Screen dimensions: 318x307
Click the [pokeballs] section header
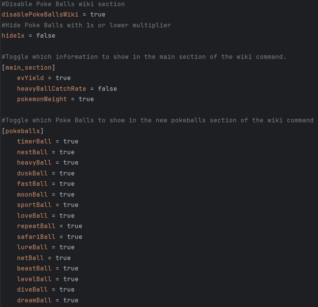23,131
